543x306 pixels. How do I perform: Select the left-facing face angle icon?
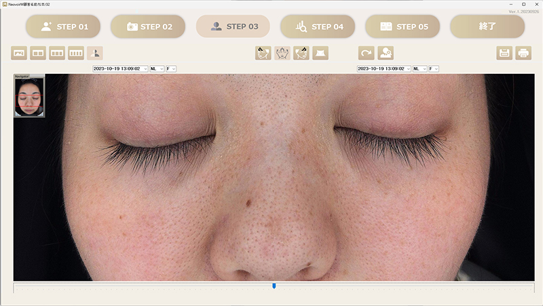[263, 53]
